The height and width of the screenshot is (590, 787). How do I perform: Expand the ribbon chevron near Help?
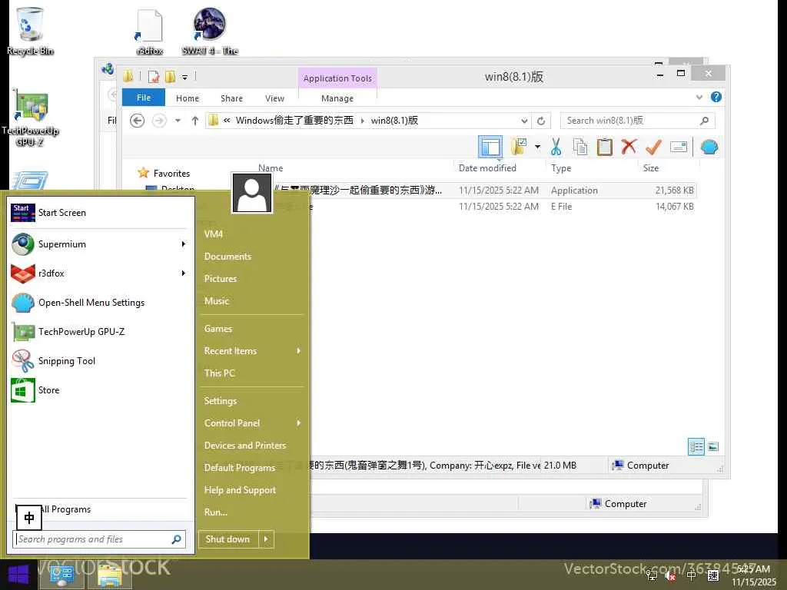tap(699, 98)
